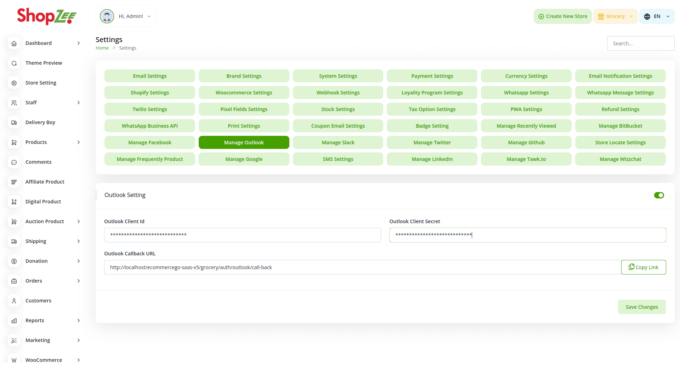Screen dimensions: 680x382
Task: Open the Payment Settings tab
Action: point(432,76)
